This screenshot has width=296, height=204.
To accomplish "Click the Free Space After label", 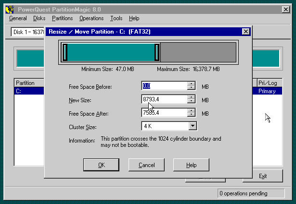I will [x=89, y=114].
